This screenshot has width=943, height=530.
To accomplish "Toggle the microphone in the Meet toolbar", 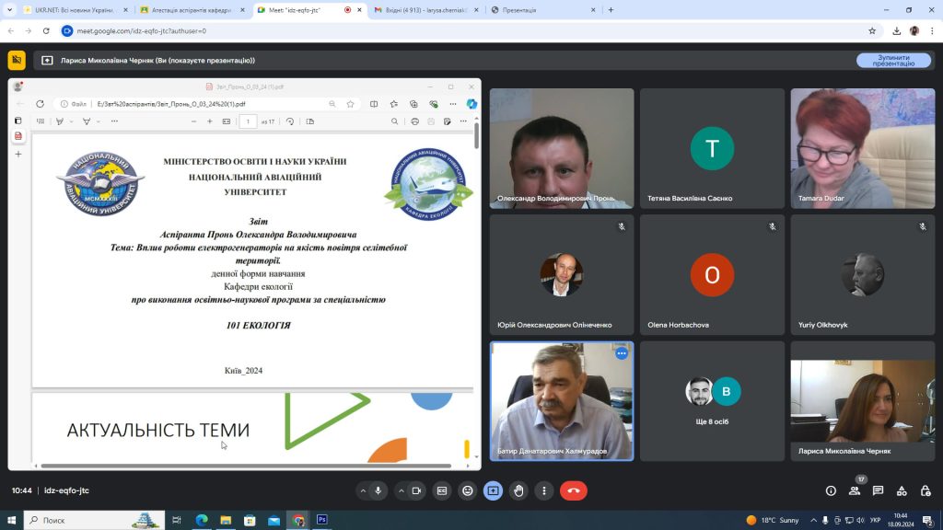I will click(x=378, y=491).
